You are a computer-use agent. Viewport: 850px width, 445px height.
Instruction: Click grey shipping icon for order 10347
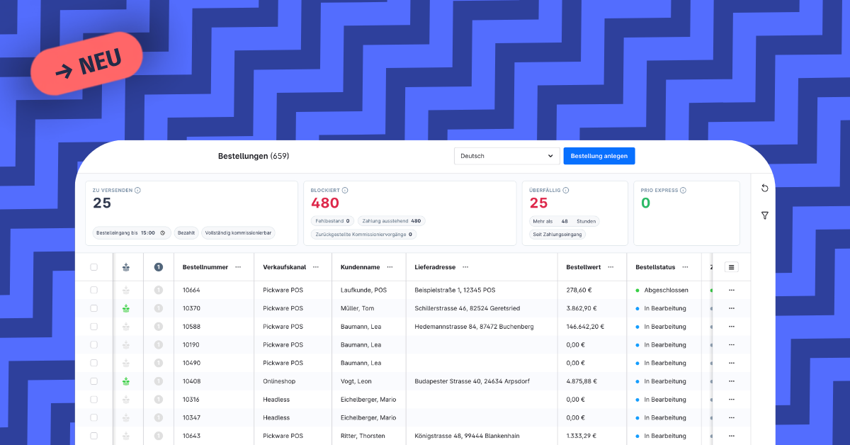126,417
